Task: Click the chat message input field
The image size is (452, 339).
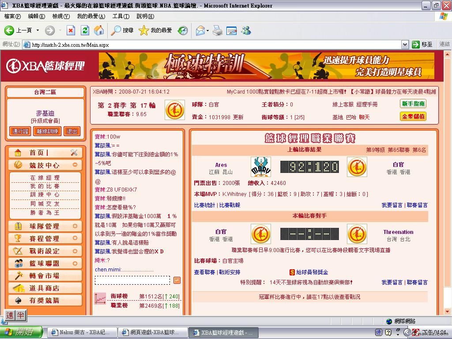Action: (x=132, y=280)
